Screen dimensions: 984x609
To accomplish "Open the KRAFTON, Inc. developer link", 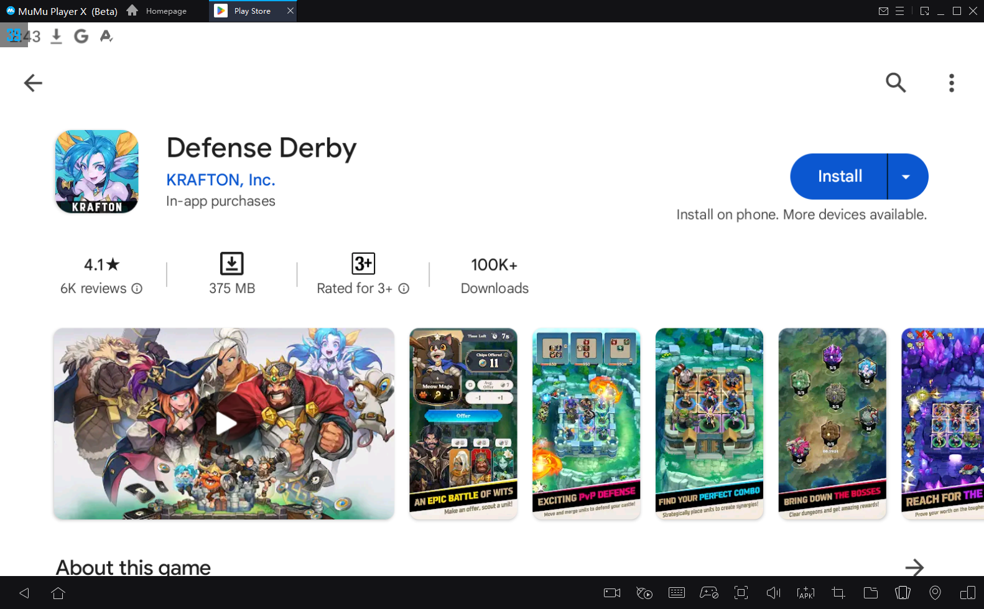I will point(220,180).
